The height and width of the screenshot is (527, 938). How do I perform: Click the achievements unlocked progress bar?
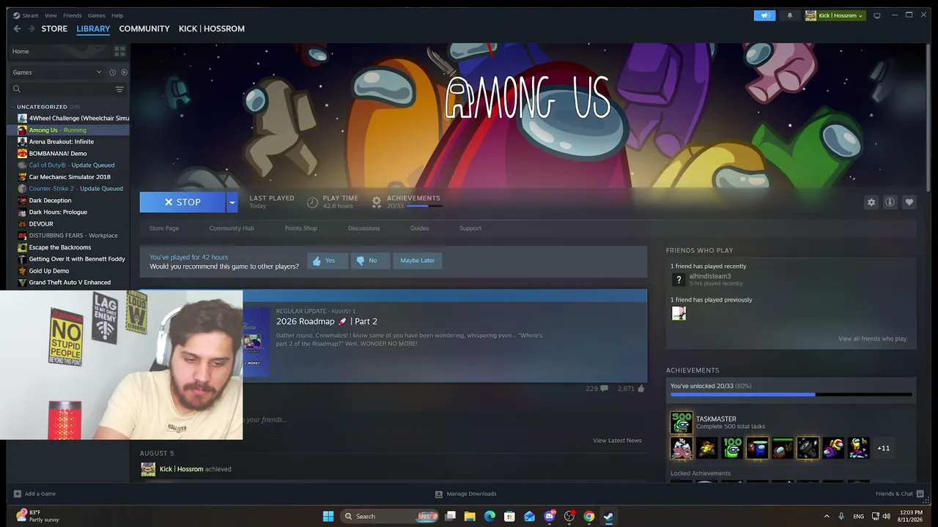point(791,395)
